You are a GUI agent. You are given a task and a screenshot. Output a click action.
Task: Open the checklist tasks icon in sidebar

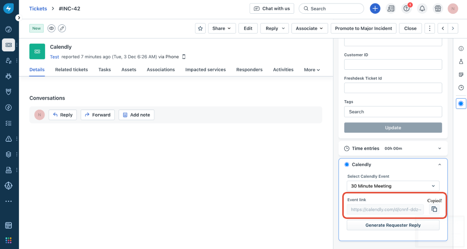(8, 123)
